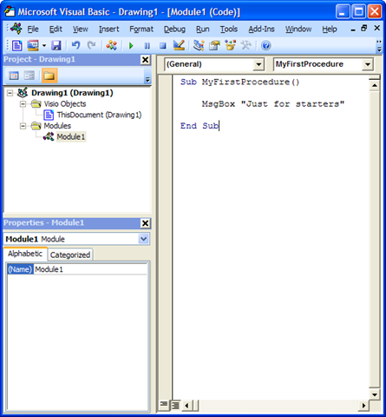Switch to the Categorized tab

pyautogui.click(x=70, y=255)
